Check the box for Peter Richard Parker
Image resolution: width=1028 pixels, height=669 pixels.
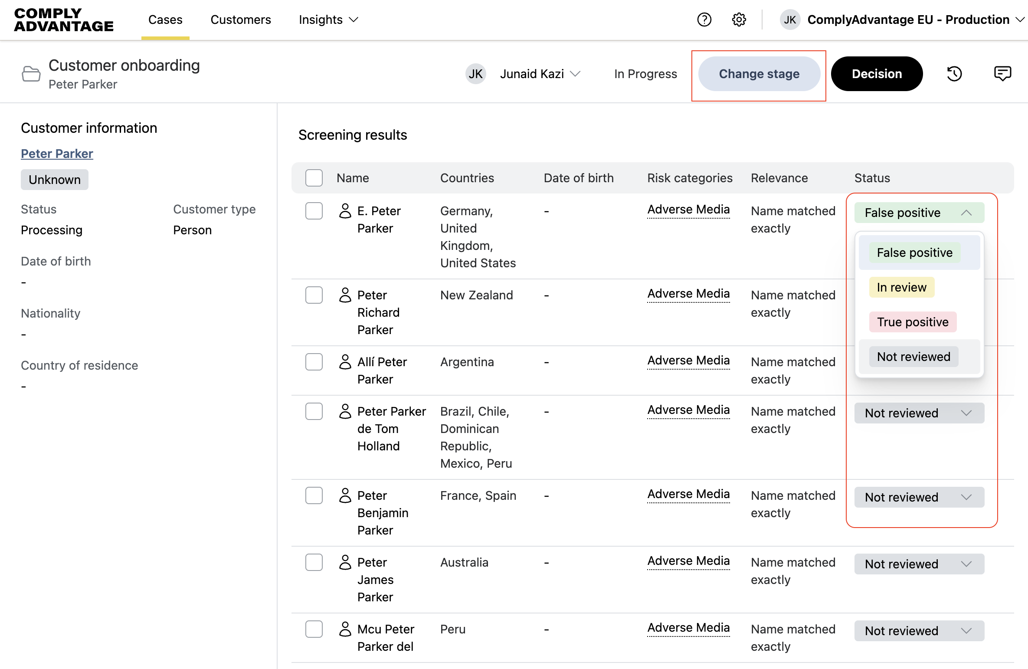point(314,295)
